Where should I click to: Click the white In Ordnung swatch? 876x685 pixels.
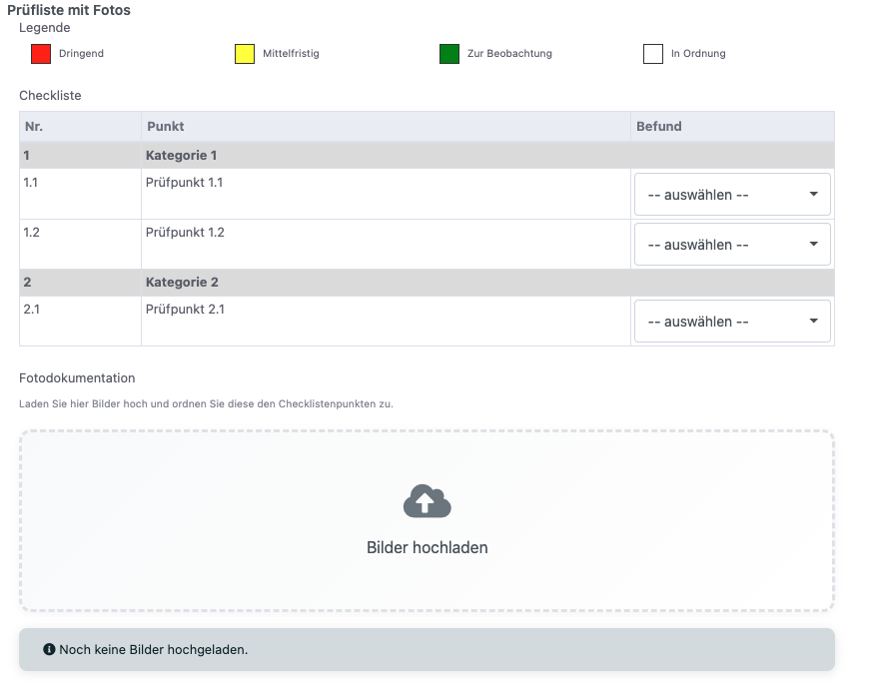[653, 54]
